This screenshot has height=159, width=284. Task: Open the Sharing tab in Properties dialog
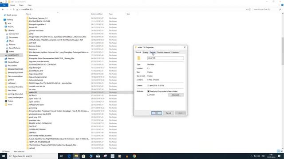click(146, 53)
